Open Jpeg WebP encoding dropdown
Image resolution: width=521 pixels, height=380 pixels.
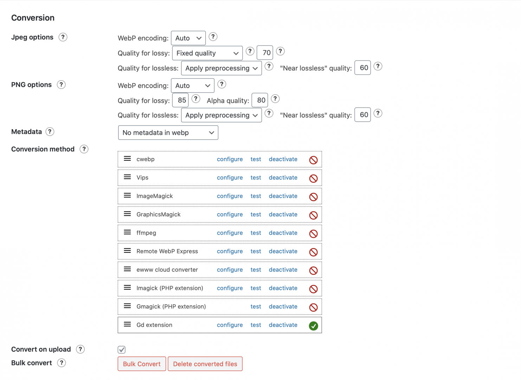point(188,38)
